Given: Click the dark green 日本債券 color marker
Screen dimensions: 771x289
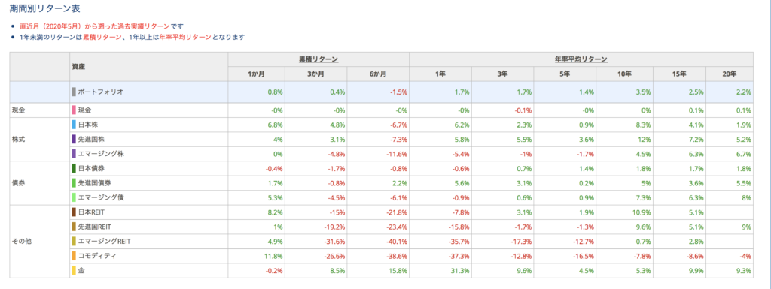Looking at the screenshot, I should pos(74,168).
